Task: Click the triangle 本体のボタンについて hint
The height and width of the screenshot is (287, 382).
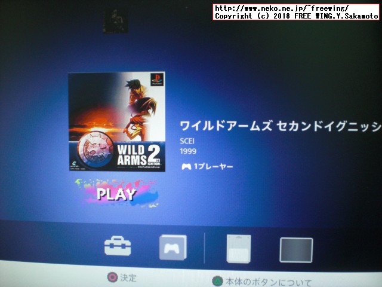Action: [261, 282]
